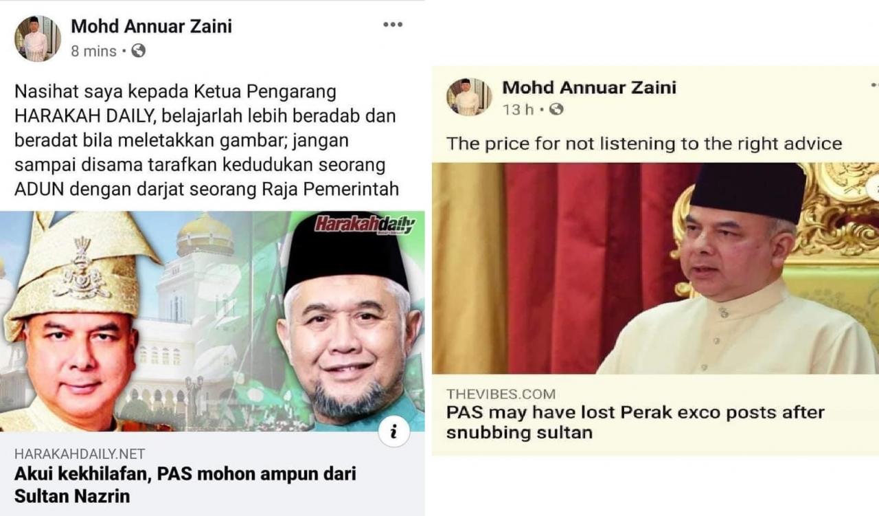Click the 13 h timestamp
Screen dimensions: 879x516
tap(519, 110)
